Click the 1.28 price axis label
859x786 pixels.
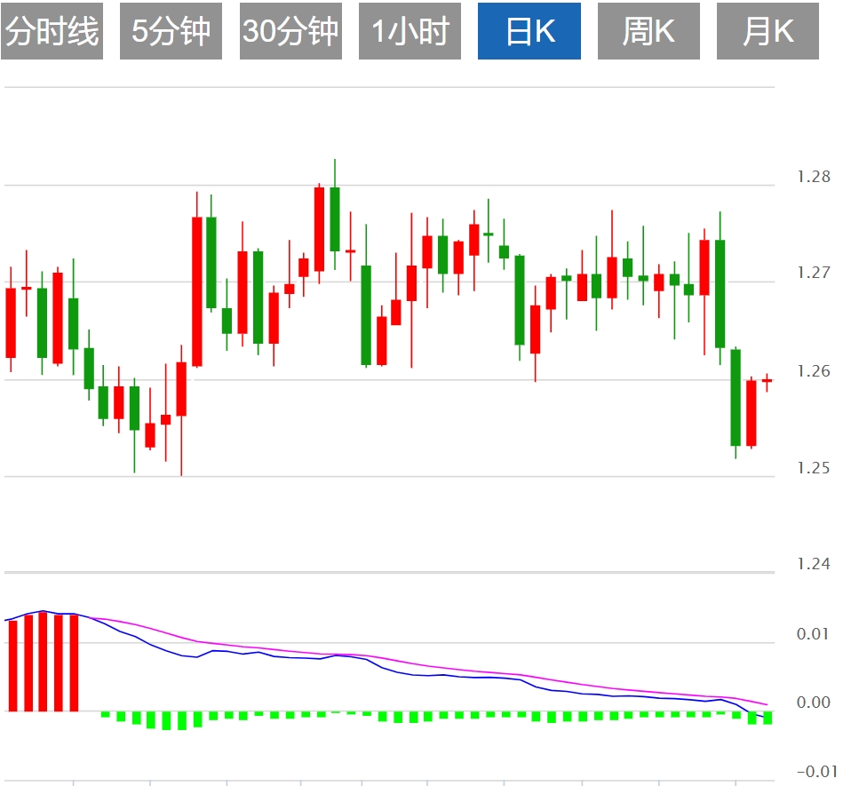[x=814, y=177]
